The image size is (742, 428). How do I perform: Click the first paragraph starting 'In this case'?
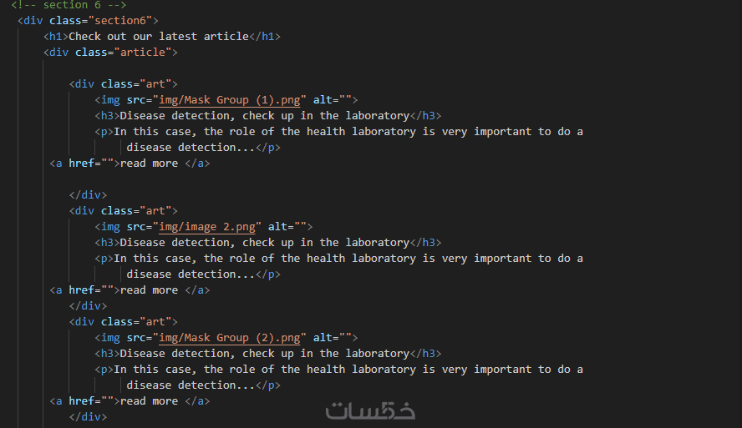348,132
